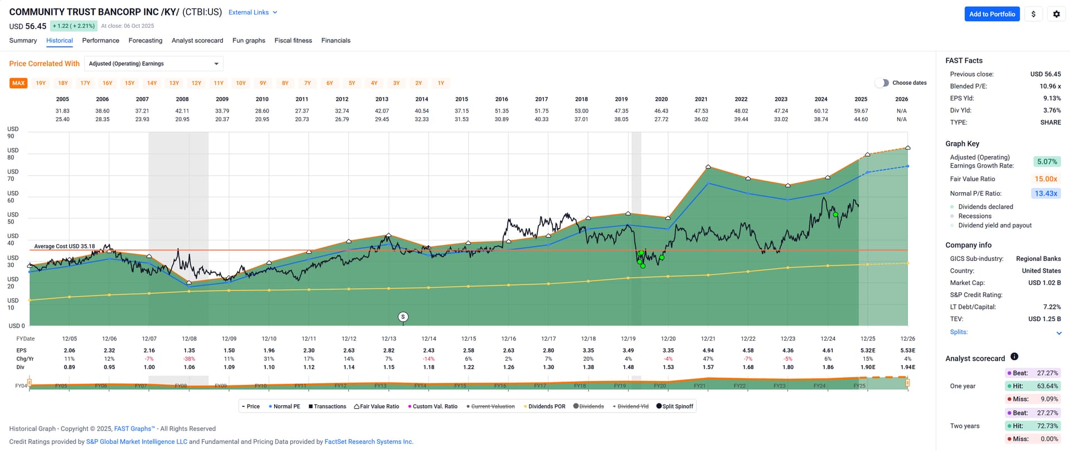Click the right handle of timeline range slider
The height and width of the screenshot is (455, 1070).
(x=907, y=383)
